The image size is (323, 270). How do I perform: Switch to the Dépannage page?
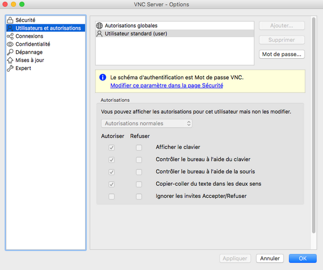(46, 52)
